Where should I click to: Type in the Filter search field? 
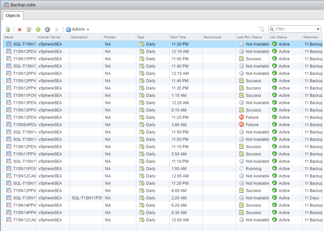(x=295, y=29)
